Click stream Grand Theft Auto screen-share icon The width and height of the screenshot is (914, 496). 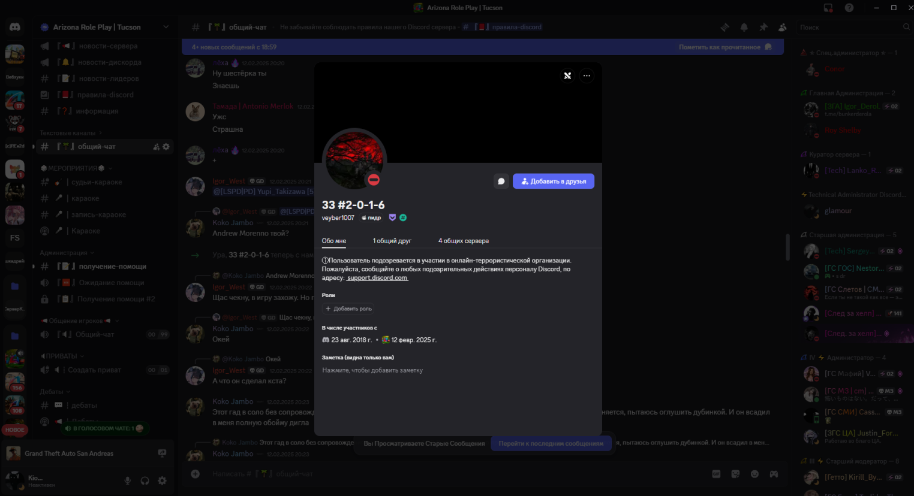[162, 453]
